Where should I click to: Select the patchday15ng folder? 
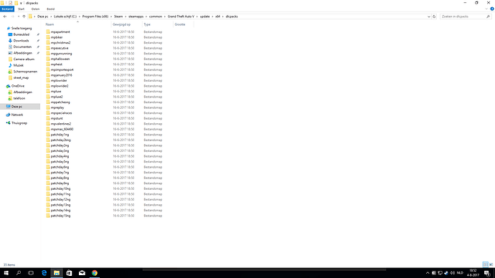(x=60, y=216)
